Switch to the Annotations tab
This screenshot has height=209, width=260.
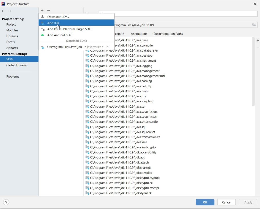(139, 34)
